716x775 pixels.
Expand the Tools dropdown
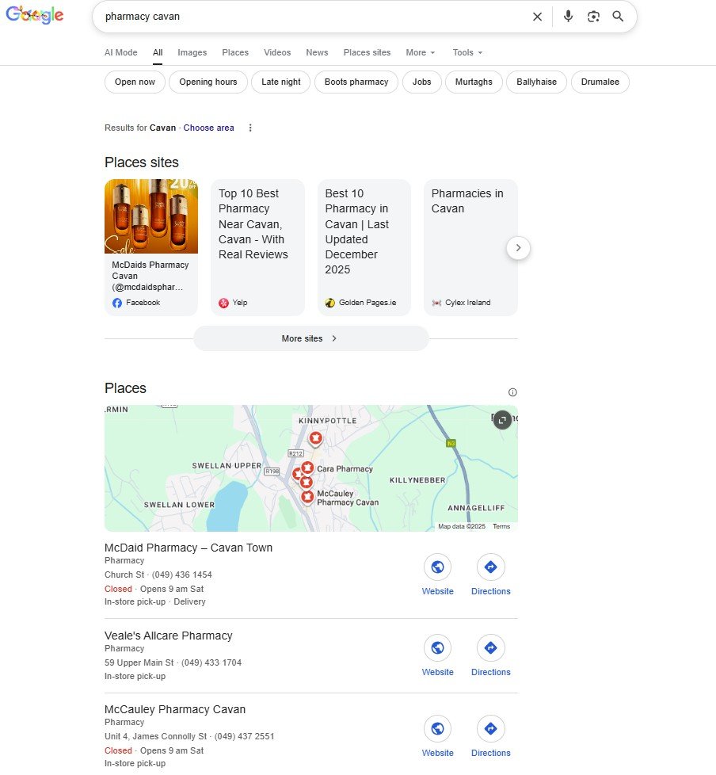[x=467, y=52]
